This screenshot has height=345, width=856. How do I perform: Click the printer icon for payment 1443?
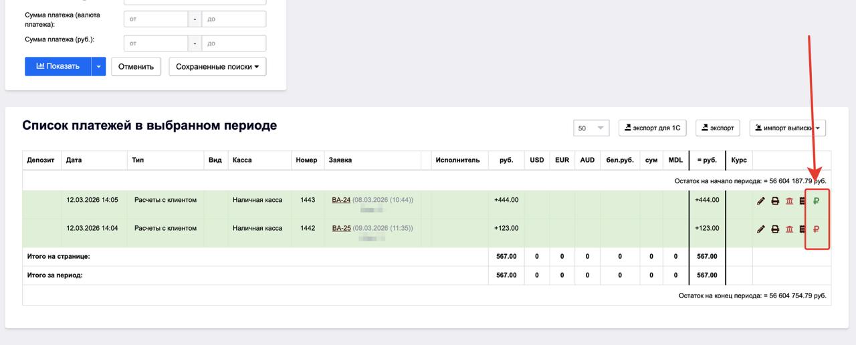pyautogui.click(x=775, y=201)
